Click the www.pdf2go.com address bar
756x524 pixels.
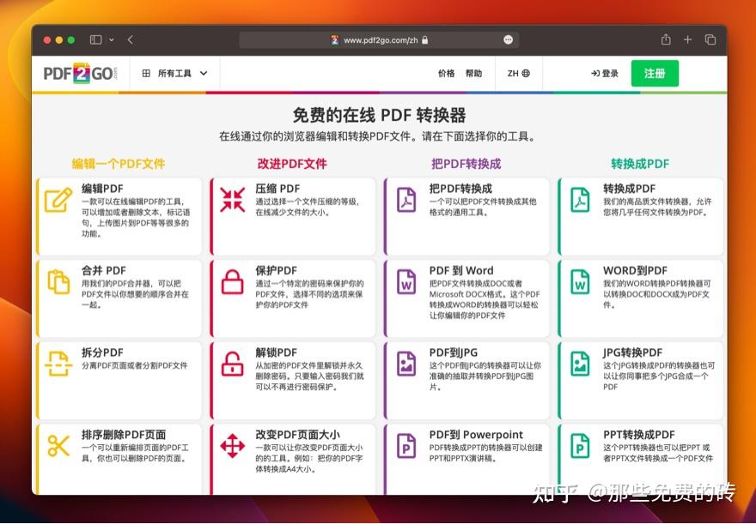378,39
